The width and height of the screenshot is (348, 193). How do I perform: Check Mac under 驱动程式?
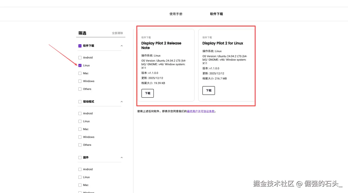(80, 129)
